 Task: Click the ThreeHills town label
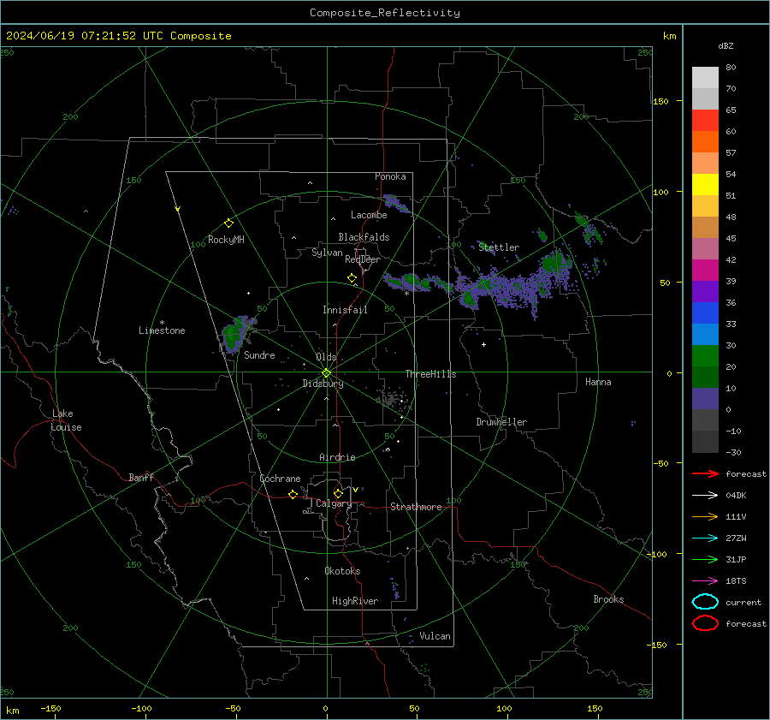click(x=430, y=374)
